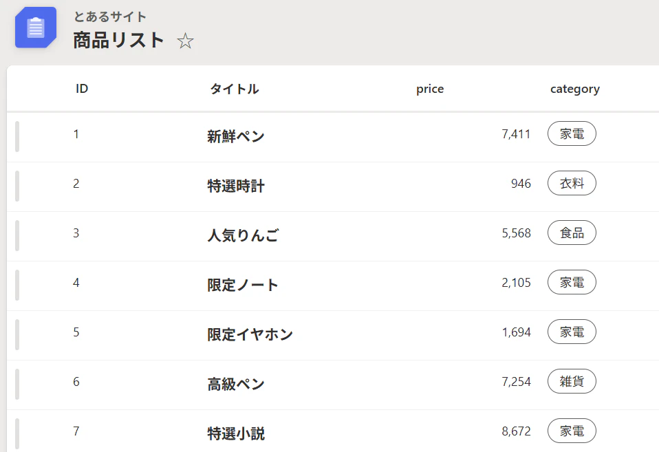
Task: Select the grey row handle for row 5
Action: pyautogui.click(x=17, y=334)
